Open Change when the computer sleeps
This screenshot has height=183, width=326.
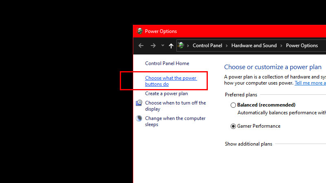pos(175,121)
